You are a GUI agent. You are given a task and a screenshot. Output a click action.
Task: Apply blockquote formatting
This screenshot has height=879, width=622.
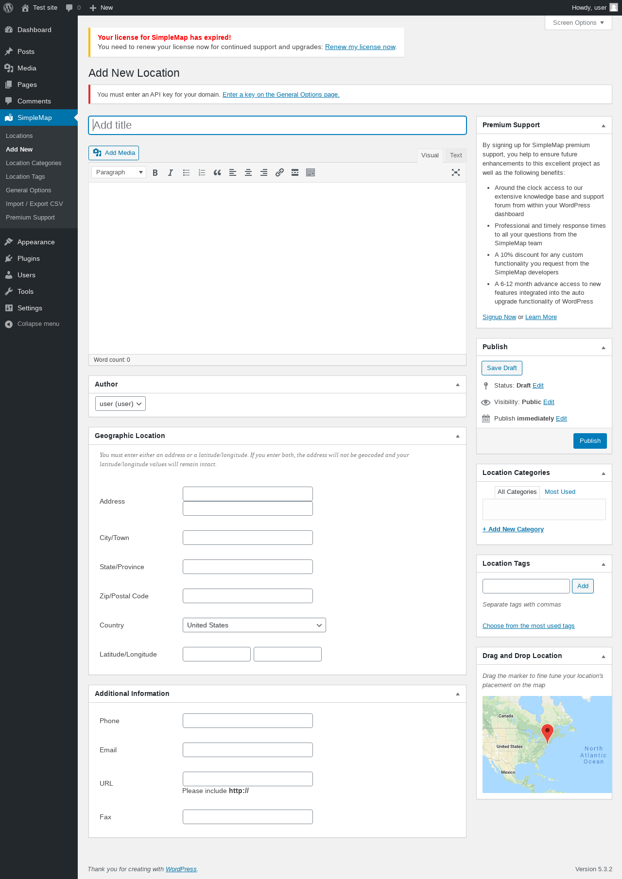(x=217, y=172)
